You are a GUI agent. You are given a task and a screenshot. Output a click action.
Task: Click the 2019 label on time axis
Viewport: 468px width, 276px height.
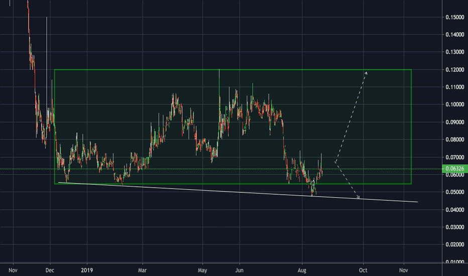(87, 270)
